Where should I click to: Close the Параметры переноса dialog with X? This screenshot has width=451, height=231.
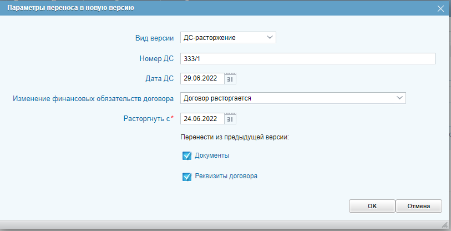[441, 8]
